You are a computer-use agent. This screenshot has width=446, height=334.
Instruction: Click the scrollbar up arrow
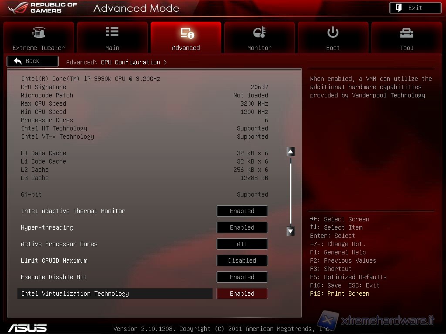pos(291,151)
